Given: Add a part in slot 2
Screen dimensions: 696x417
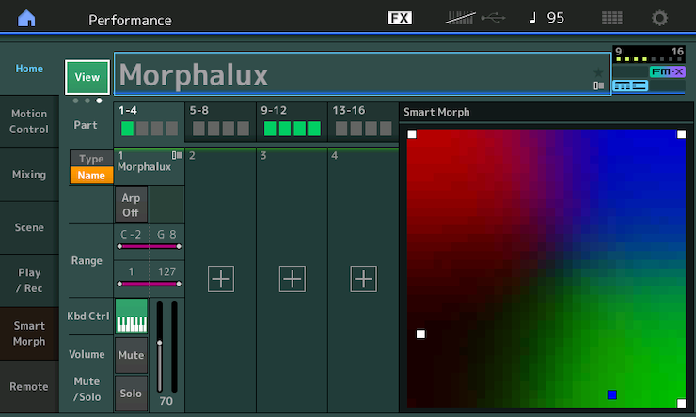Looking at the screenshot, I should point(221,279).
